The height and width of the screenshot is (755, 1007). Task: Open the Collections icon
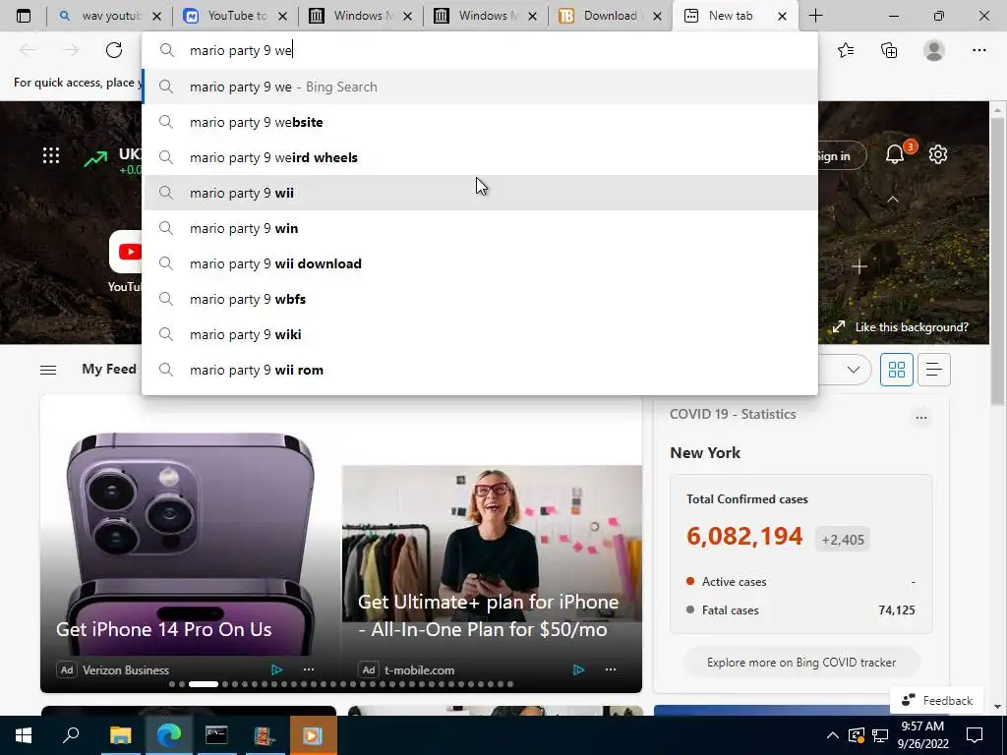(x=889, y=50)
